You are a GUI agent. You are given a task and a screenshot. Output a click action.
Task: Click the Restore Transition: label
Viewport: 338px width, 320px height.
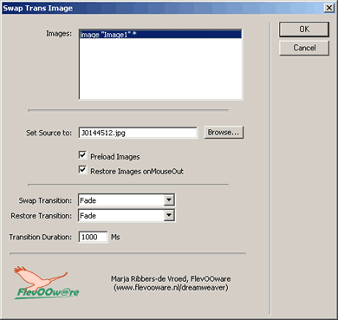42,216
